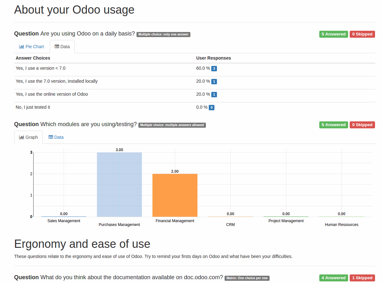This screenshot has width=382, height=283.
Task: Click count badge for 7.0 version installed locally
Action: point(214,81)
